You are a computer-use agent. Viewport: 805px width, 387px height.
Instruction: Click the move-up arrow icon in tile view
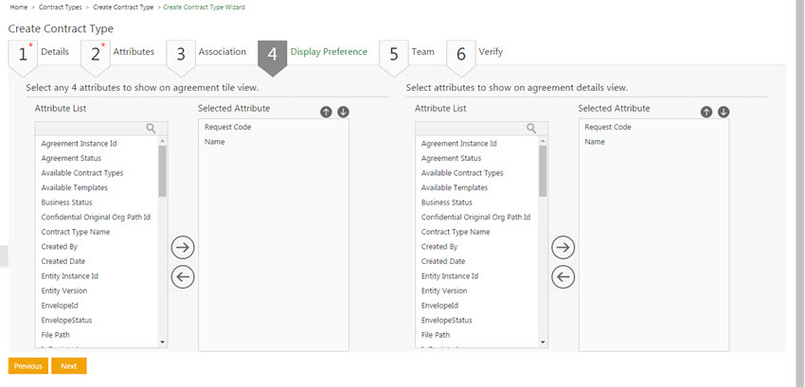tap(326, 112)
